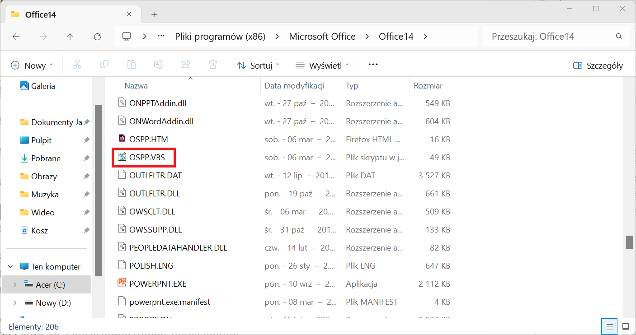The image size is (636, 335).
Task: Select the POWERPNT.EXE file icon
Action: click(x=122, y=284)
